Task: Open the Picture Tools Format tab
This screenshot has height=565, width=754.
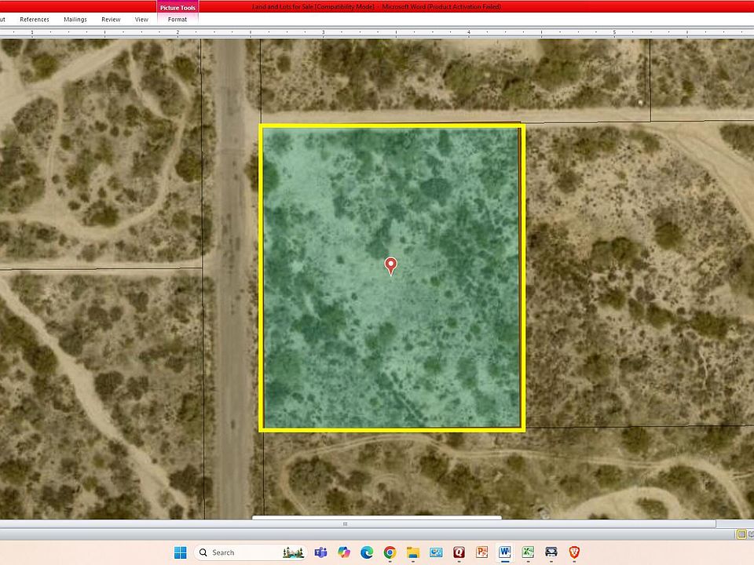Action: (178, 19)
